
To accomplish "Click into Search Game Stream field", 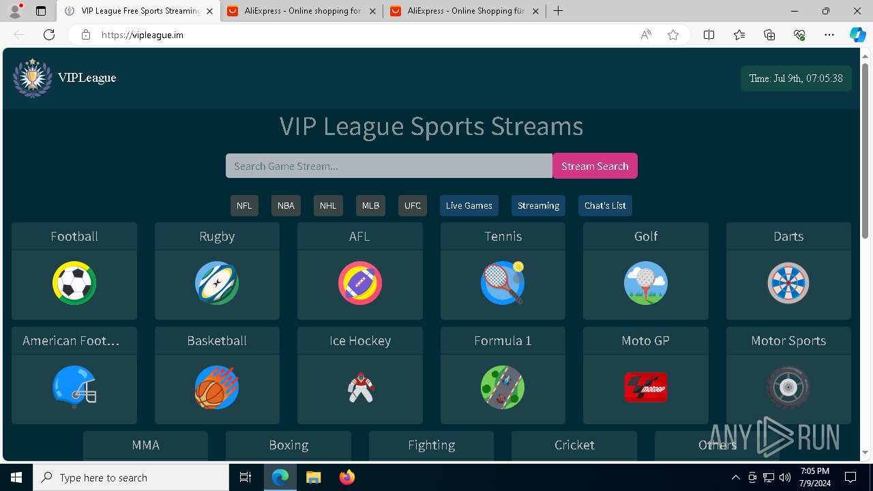I will tap(389, 166).
